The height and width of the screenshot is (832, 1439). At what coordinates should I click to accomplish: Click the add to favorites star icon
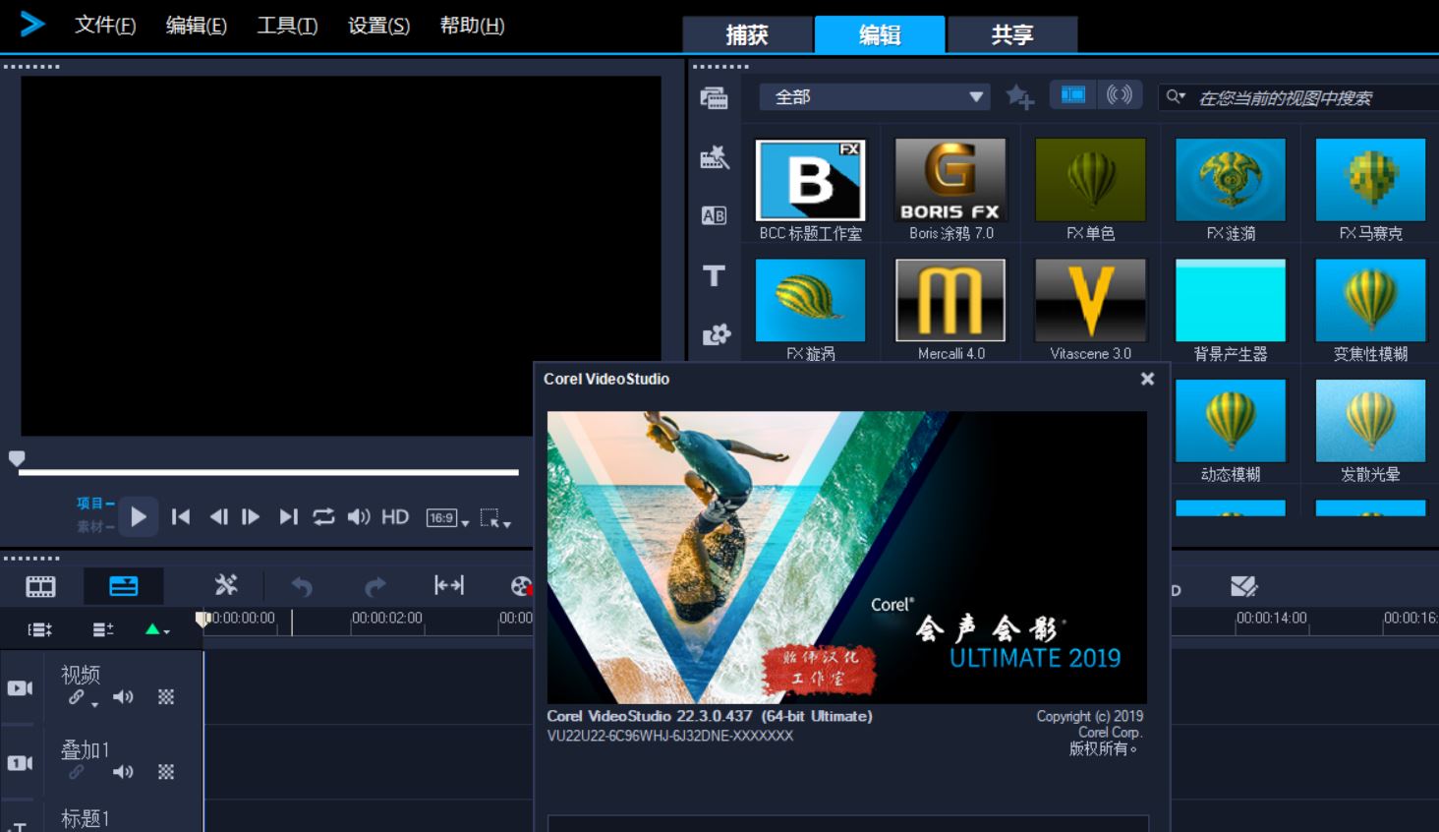(x=1019, y=96)
